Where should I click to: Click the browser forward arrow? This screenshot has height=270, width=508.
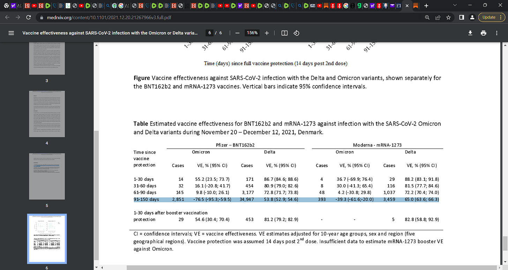click(18, 17)
